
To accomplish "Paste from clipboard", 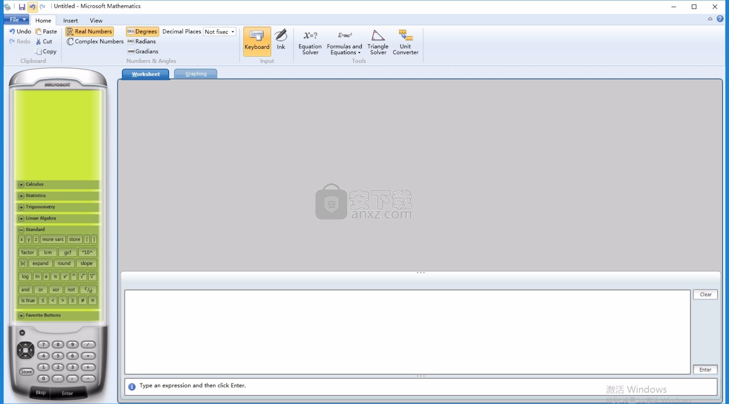I will (x=46, y=31).
